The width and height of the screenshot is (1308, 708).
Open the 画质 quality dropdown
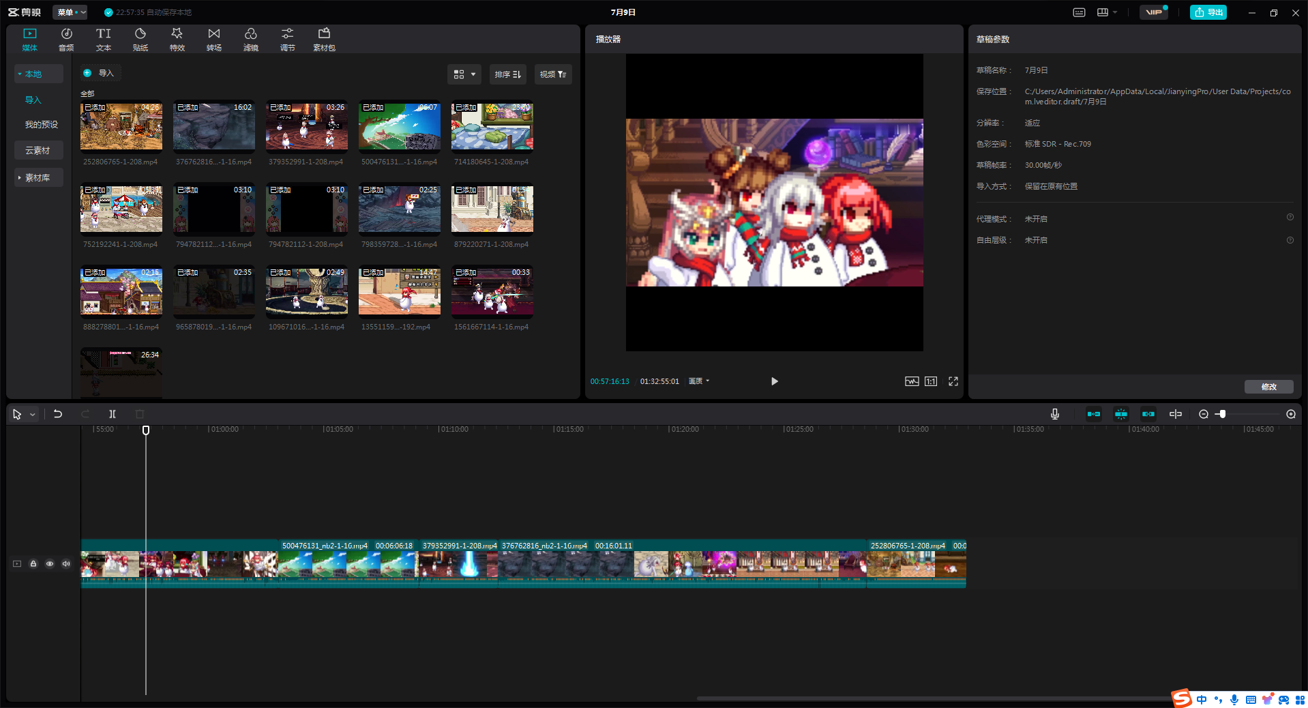(x=699, y=381)
